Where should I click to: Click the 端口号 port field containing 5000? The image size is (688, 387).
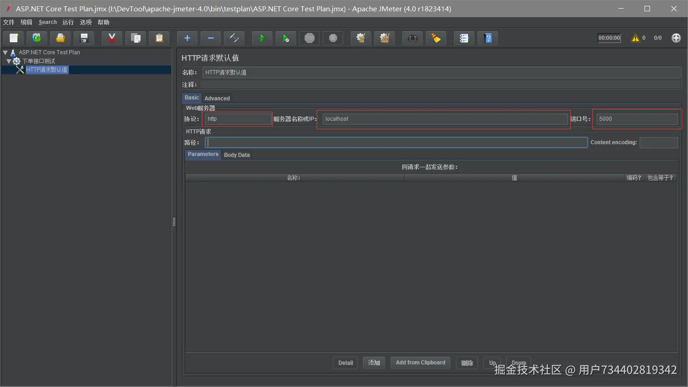point(637,119)
